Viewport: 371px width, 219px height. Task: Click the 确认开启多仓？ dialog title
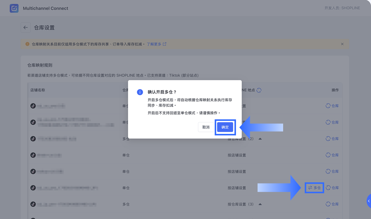coord(162,92)
